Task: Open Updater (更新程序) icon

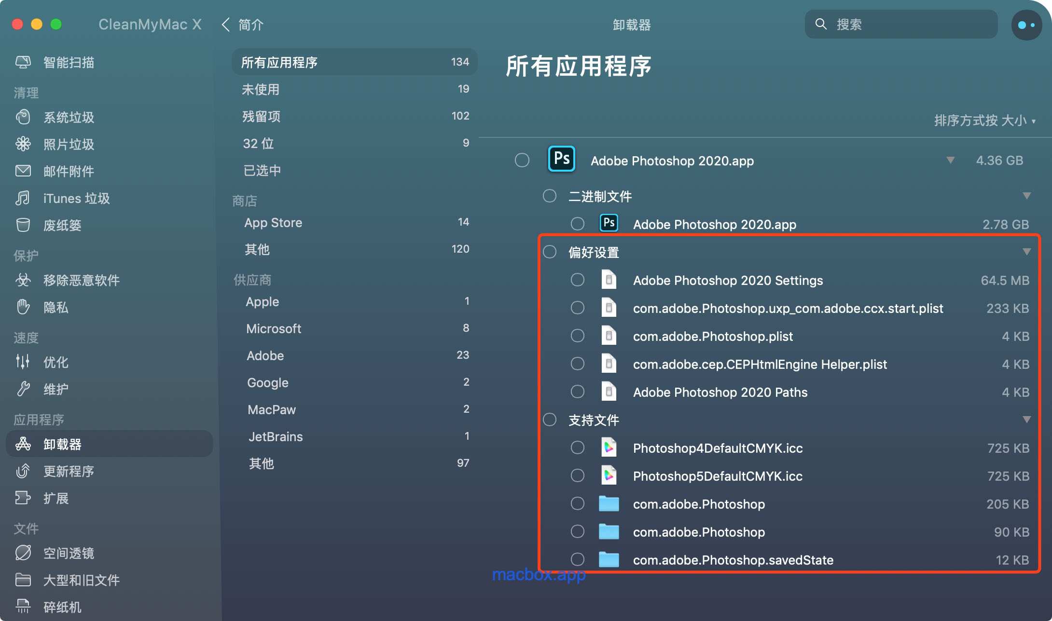Action: (x=23, y=471)
